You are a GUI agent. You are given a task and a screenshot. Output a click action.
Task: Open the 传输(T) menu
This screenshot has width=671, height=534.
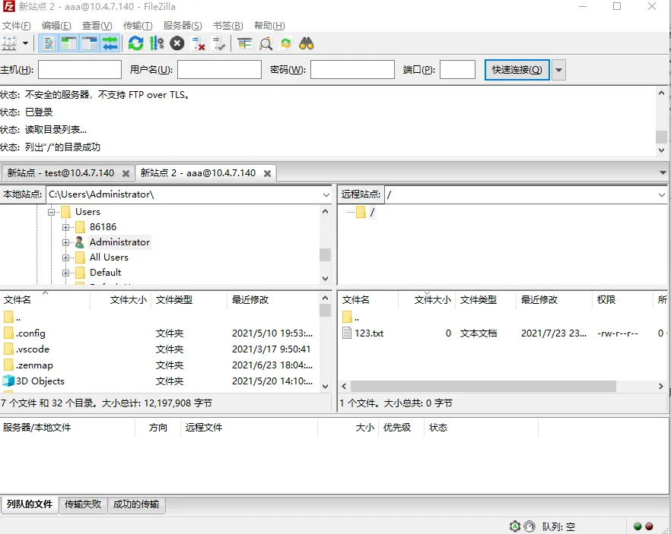point(138,26)
